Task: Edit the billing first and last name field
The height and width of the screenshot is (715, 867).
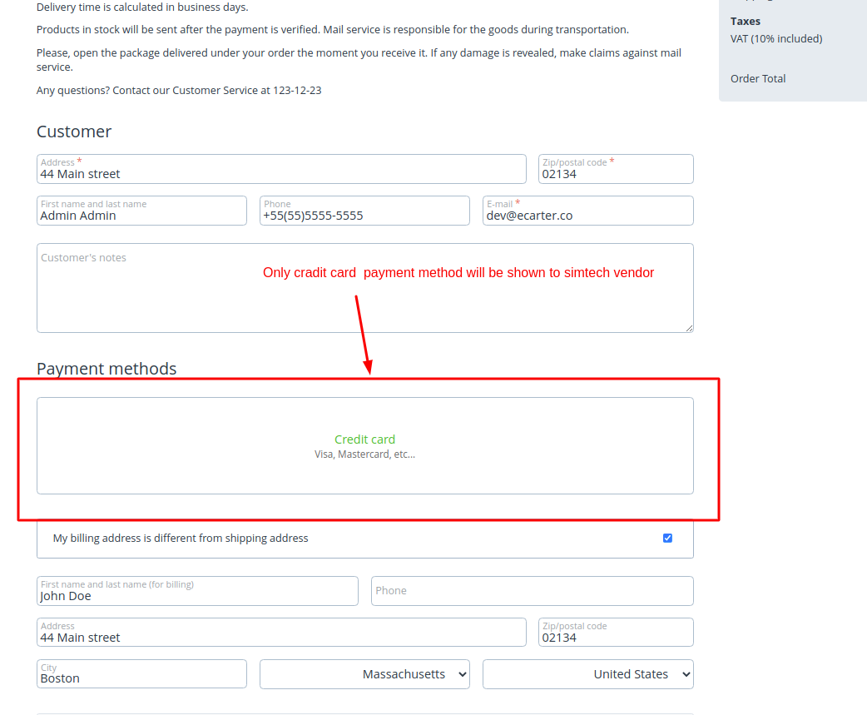Action: coord(197,591)
